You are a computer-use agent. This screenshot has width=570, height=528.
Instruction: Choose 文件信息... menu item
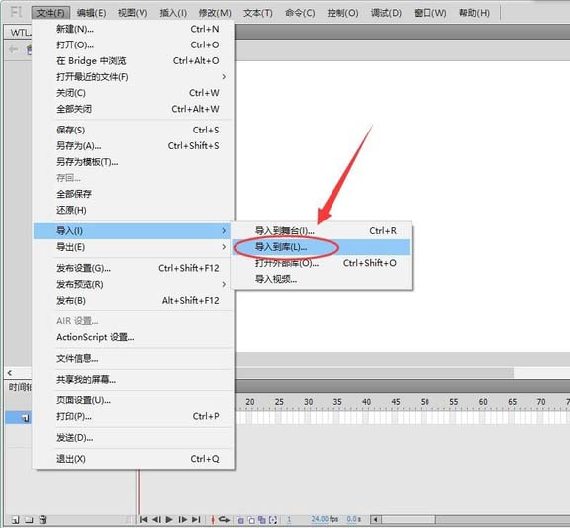click(x=133, y=358)
